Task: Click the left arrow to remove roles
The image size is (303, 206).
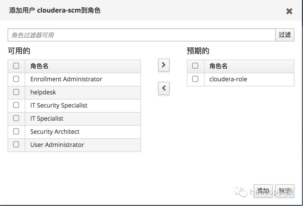Action: click(x=164, y=88)
